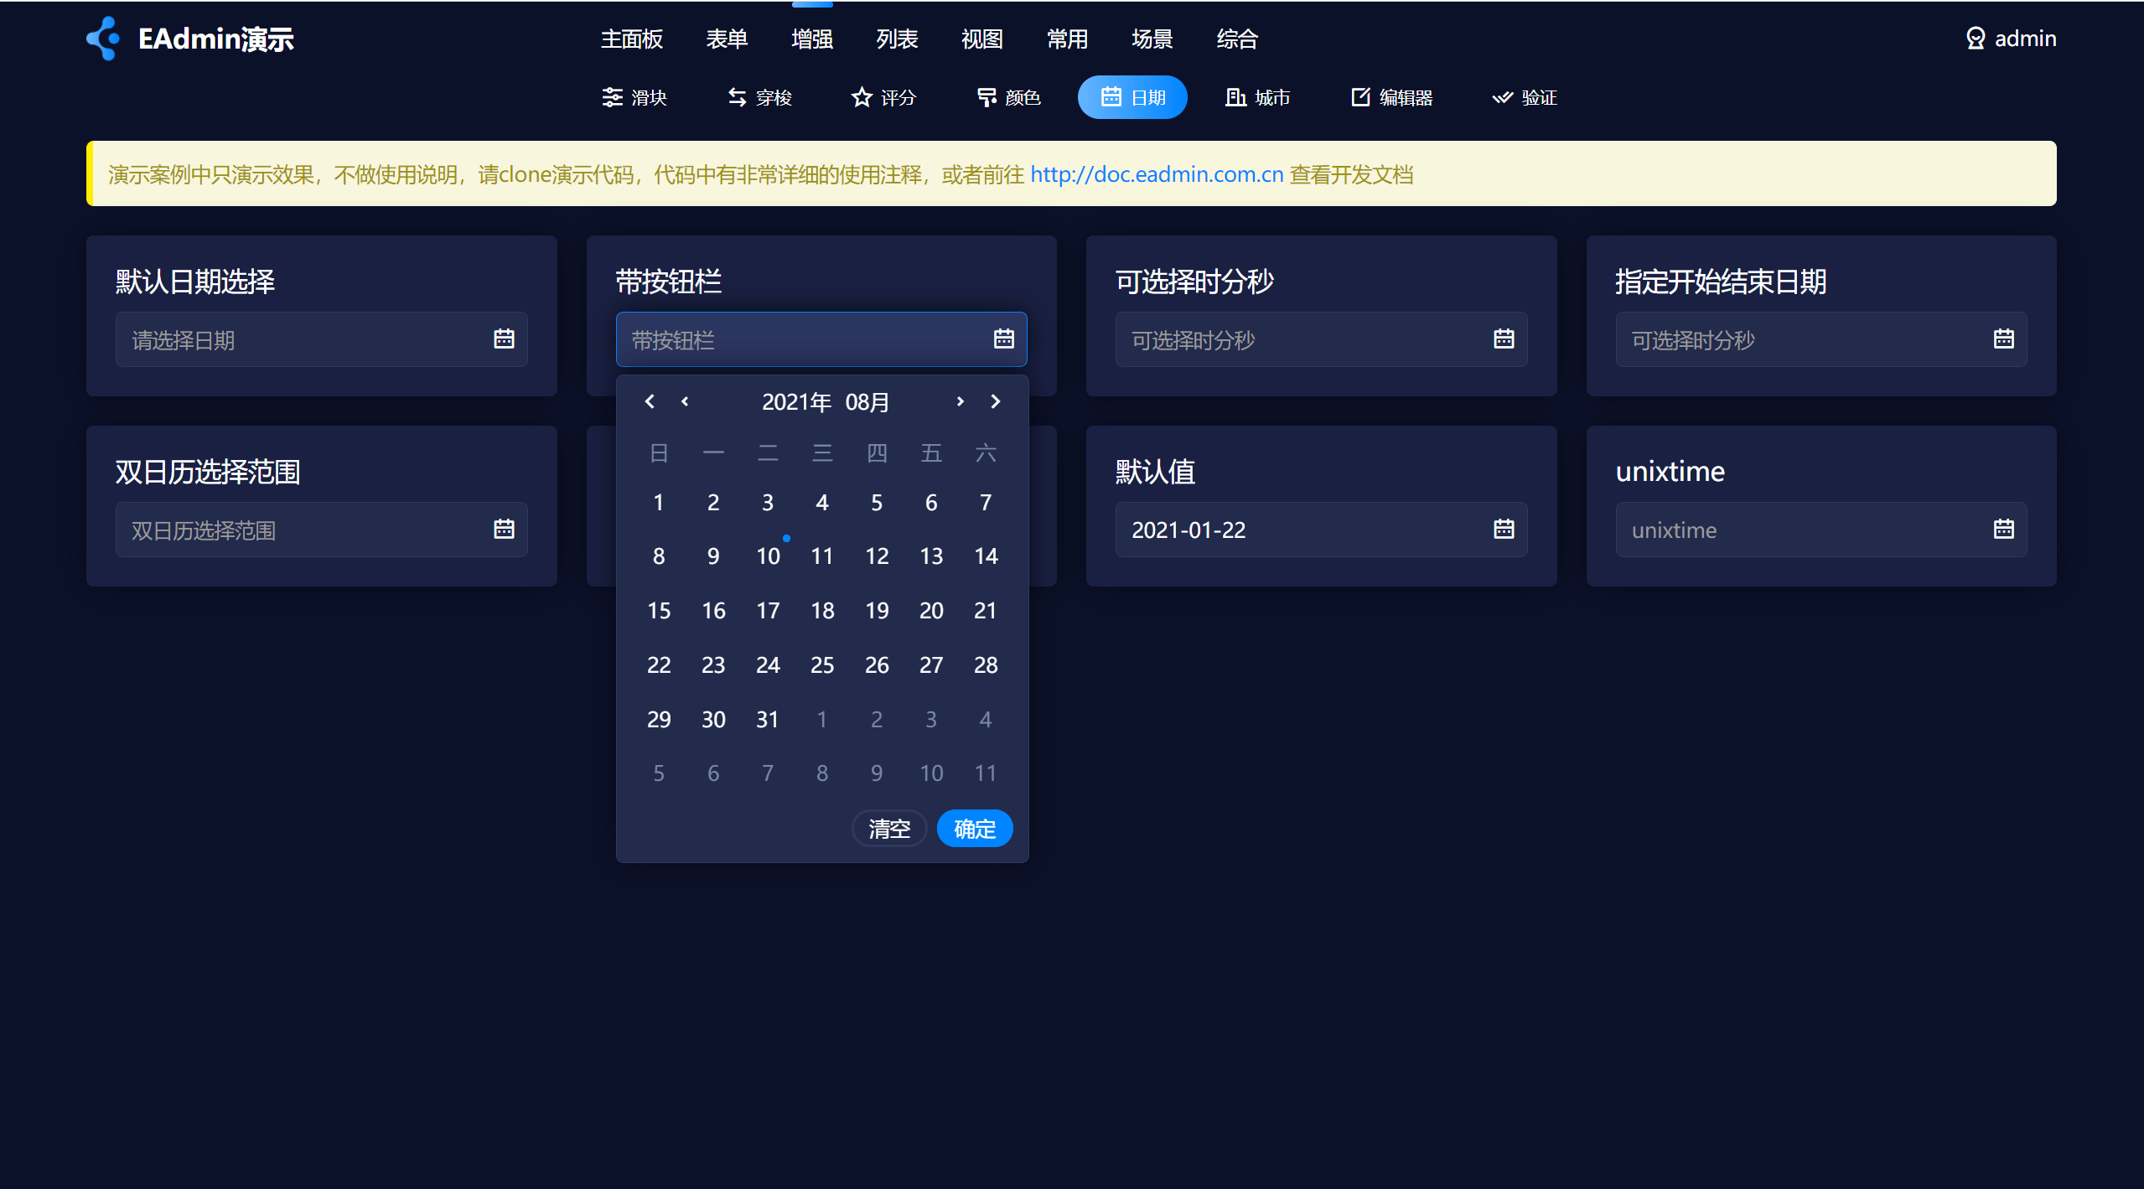Open the 编辑器 editor submenu
The height and width of the screenshot is (1189, 2144).
(x=1391, y=97)
